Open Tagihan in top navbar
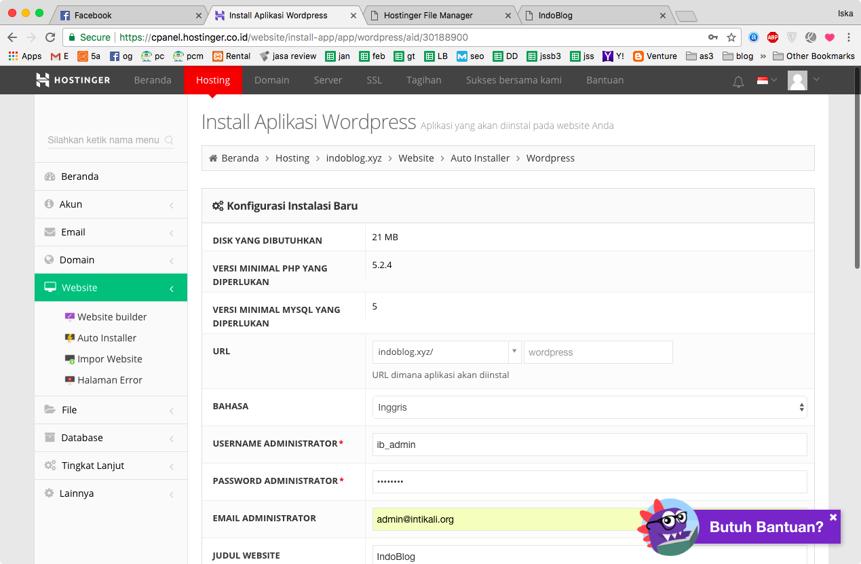The height and width of the screenshot is (564, 861). click(x=424, y=80)
